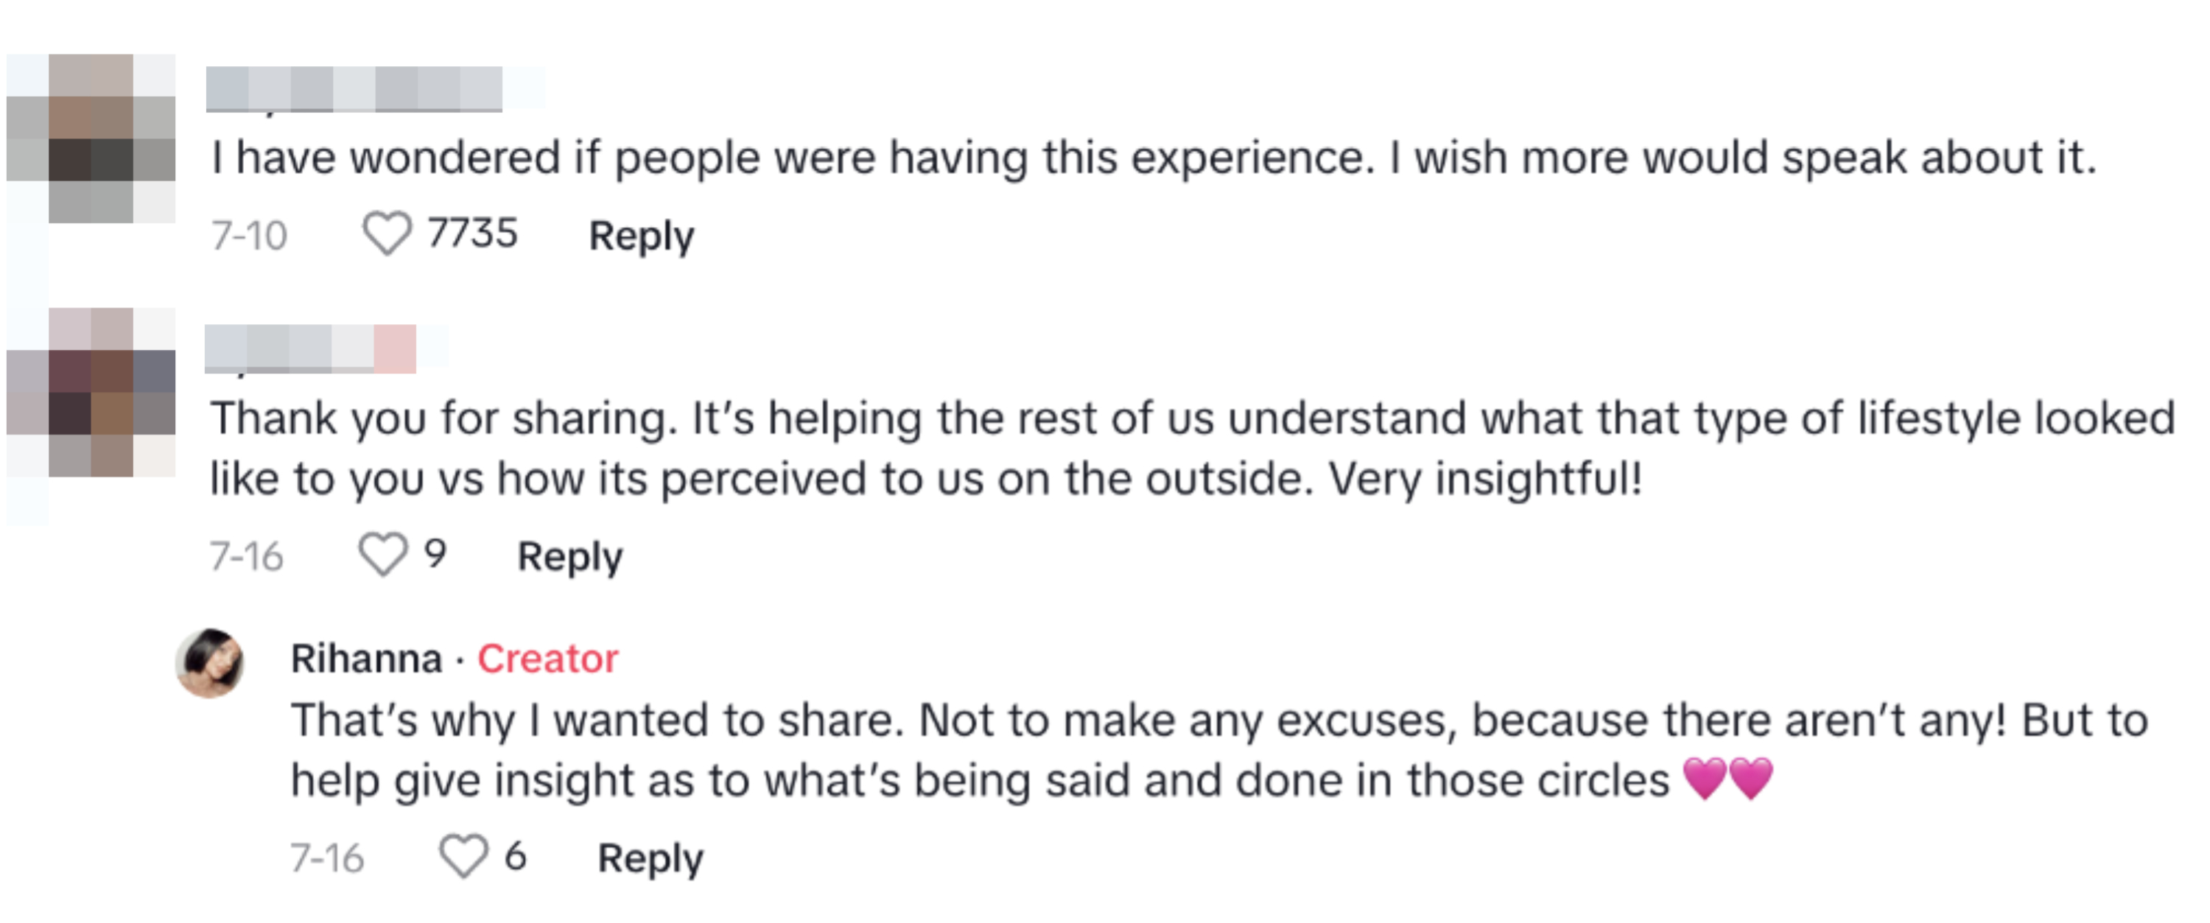Viewport: 2210px width, 923px height.
Task: Click the 7-16 date below "Very insightful"
Action: [x=246, y=557]
